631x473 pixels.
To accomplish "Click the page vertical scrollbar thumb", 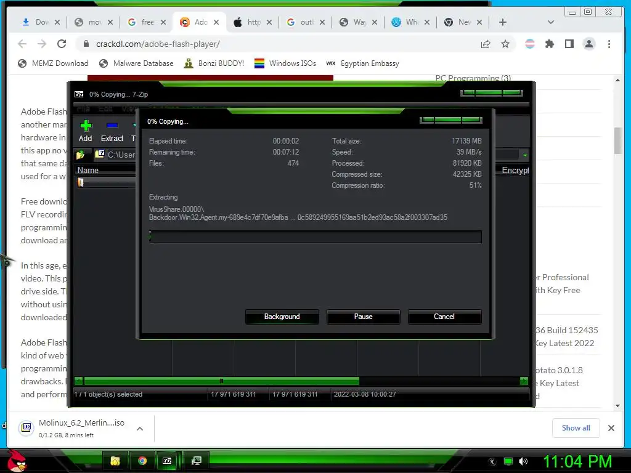I will 617,140.
